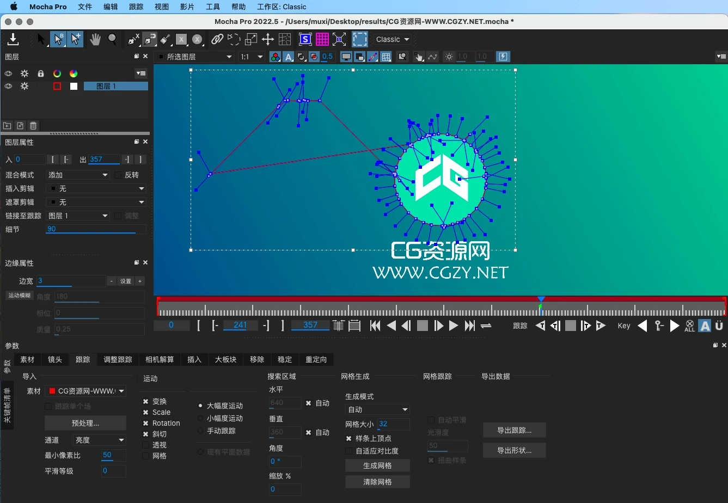Toggle the magenta grid display icon
Image resolution: width=728 pixels, height=503 pixels.
click(x=322, y=39)
